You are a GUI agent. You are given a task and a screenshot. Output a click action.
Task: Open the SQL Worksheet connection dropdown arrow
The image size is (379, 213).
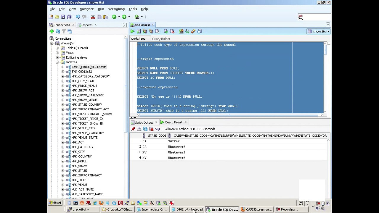[x=142, y=17]
